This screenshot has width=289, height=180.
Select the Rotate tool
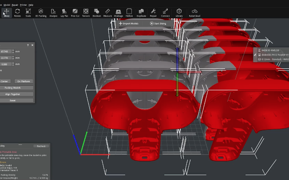pos(17,12)
